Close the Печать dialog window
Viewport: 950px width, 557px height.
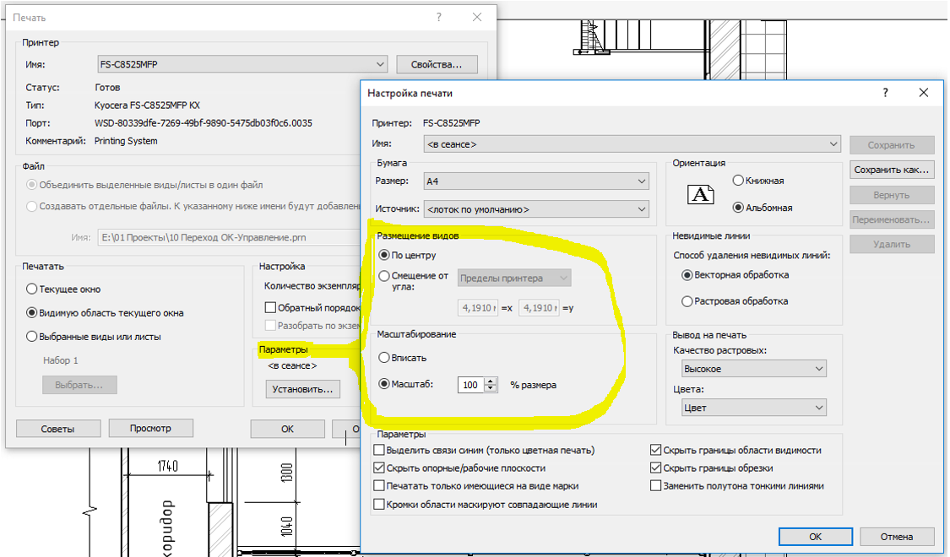click(477, 17)
